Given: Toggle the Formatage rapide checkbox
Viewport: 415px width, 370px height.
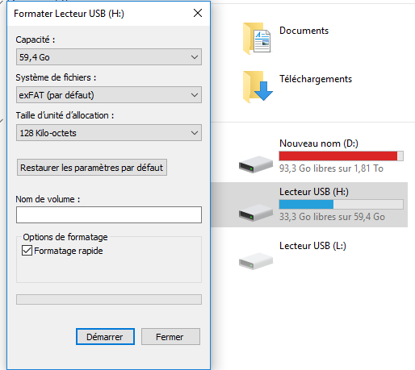Looking at the screenshot, I should (27, 251).
